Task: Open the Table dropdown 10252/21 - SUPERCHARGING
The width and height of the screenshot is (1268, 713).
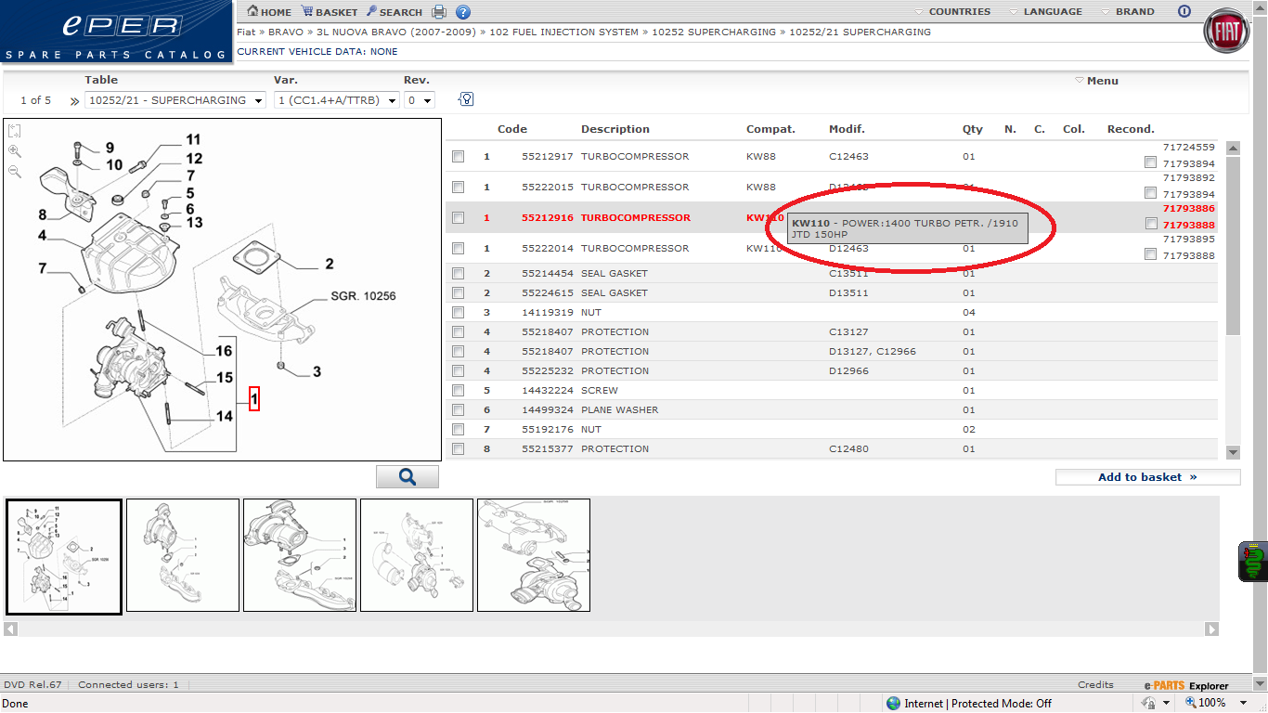Action: tap(175, 100)
